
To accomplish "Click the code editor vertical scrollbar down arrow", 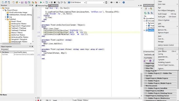I will click(141, 96).
